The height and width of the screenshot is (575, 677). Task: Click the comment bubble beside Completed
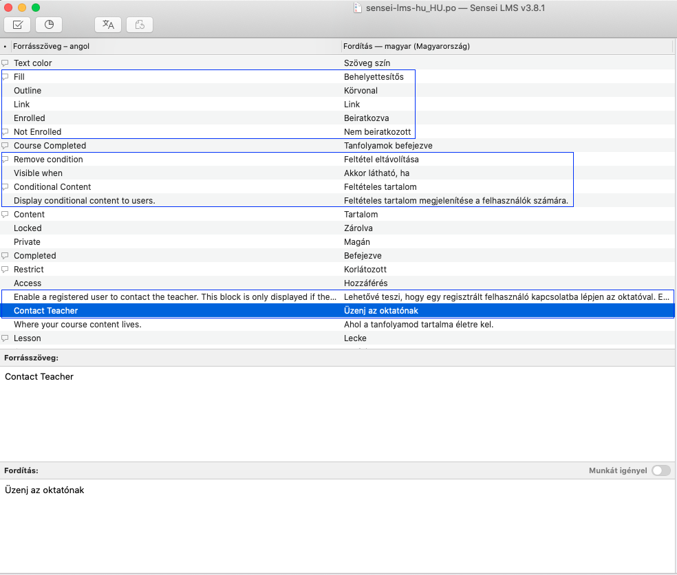pos(5,255)
